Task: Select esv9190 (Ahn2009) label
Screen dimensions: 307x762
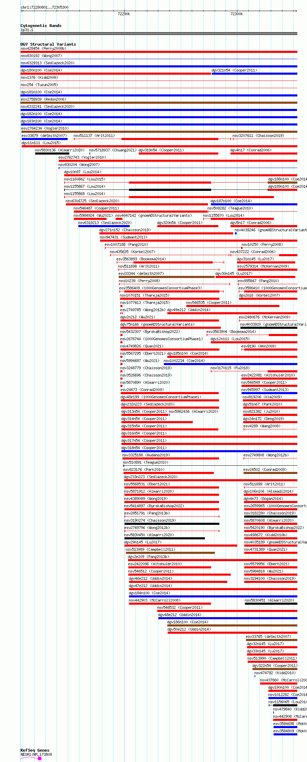Action: [259, 346]
